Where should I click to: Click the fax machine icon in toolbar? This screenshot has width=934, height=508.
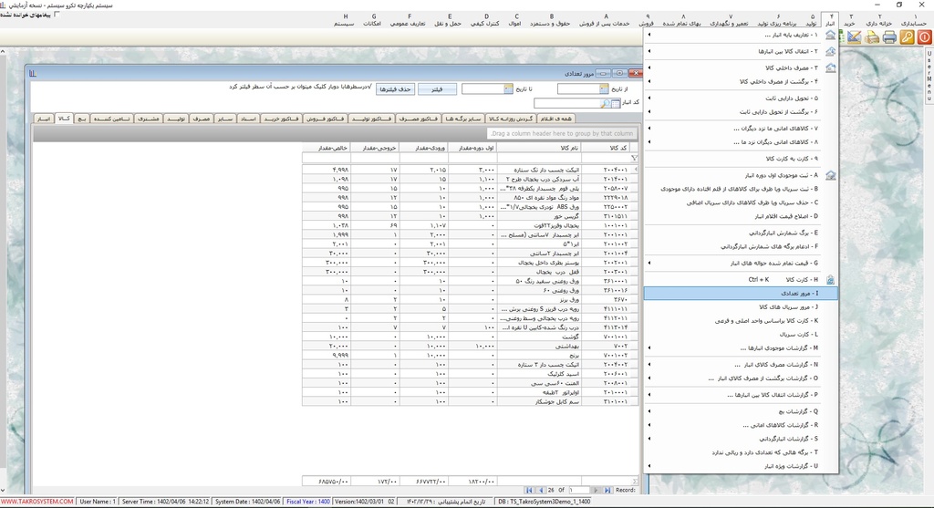[x=872, y=36]
